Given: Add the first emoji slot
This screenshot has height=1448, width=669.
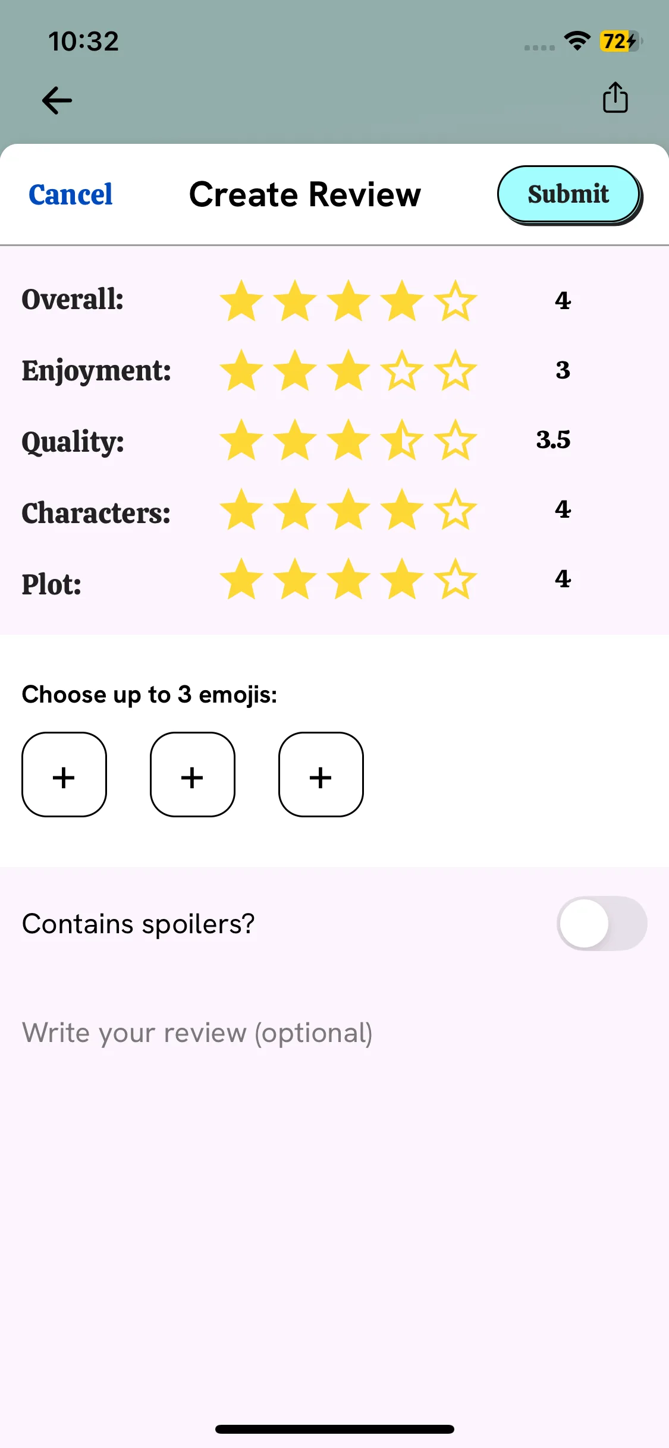Looking at the screenshot, I should click(64, 775).
